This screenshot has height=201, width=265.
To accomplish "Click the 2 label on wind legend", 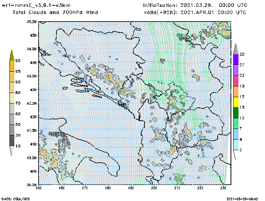I will pos(241,150).
